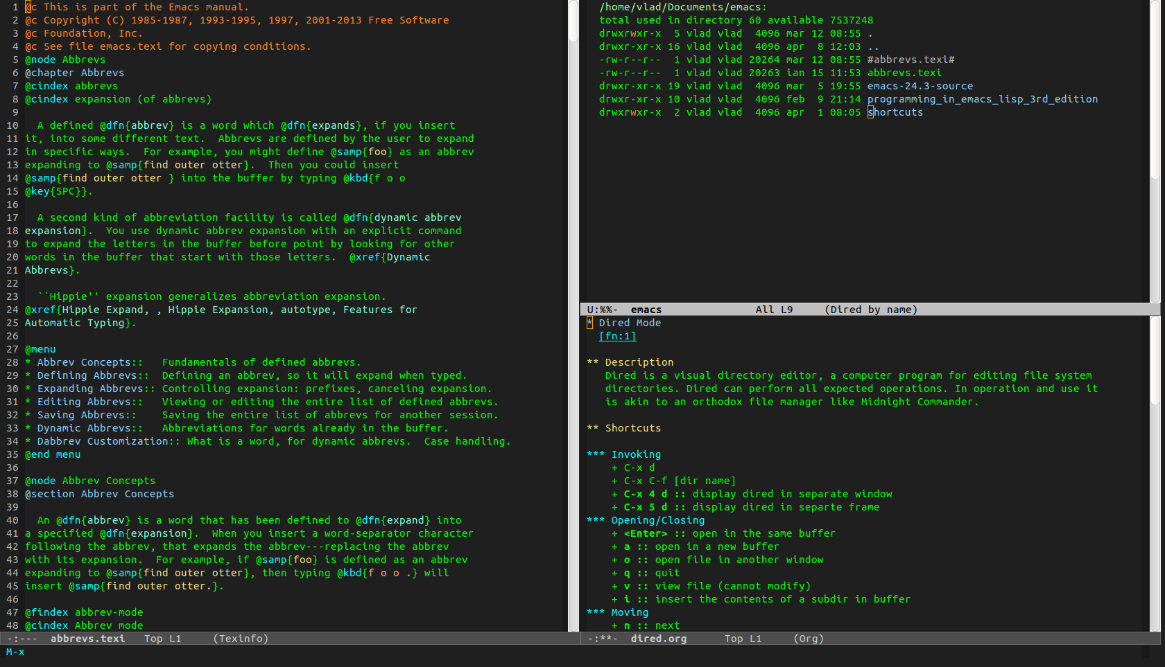Click the current directory '.' entry
1165x667 pixels.
870,33
